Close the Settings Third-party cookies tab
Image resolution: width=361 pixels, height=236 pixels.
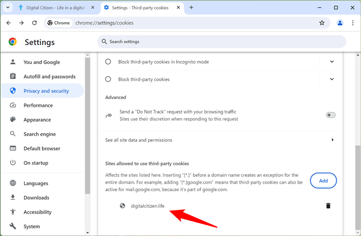pos(178,8)
